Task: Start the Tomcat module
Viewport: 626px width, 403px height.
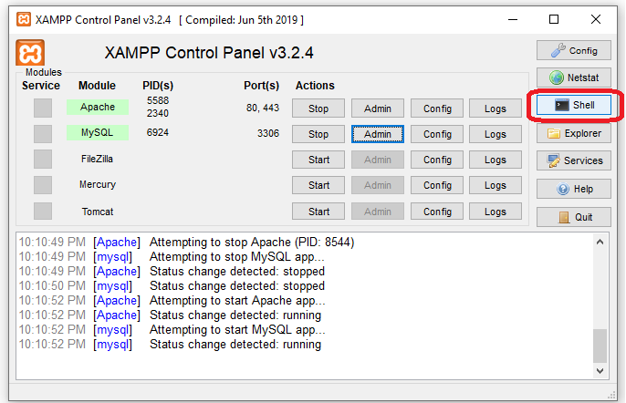Action: coord(318,212)
